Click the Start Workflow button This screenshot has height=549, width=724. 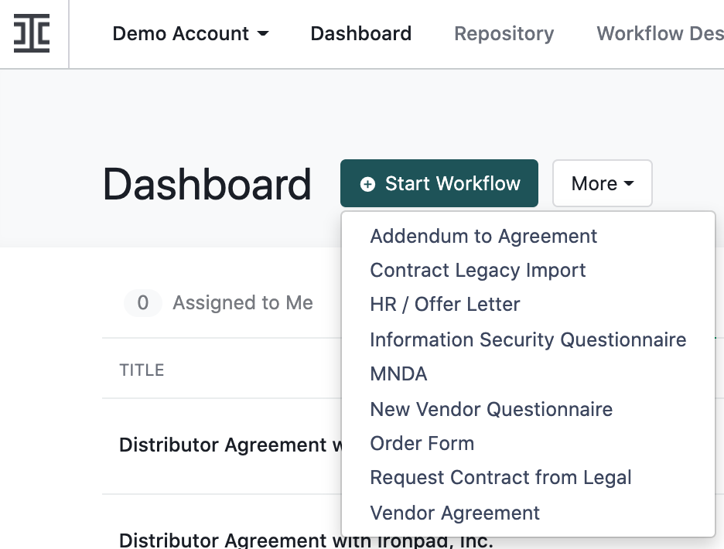click(x=439, y=183)
